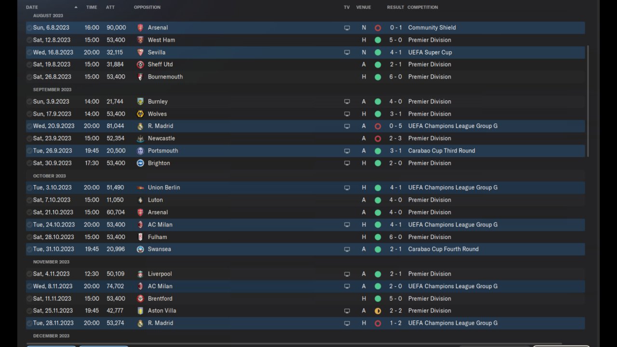
Task: Tick the checkmark beside Wed, 20.9.2023
Action: click(29, 126)
